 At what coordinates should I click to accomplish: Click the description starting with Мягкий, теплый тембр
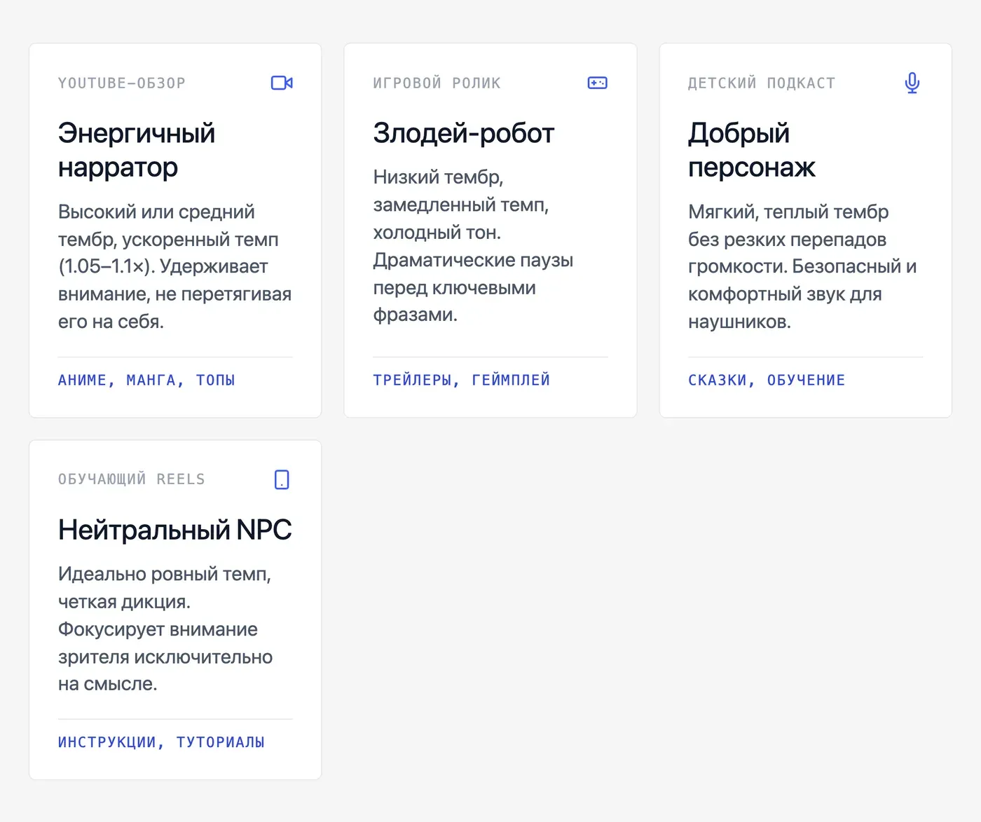[803, 266]
